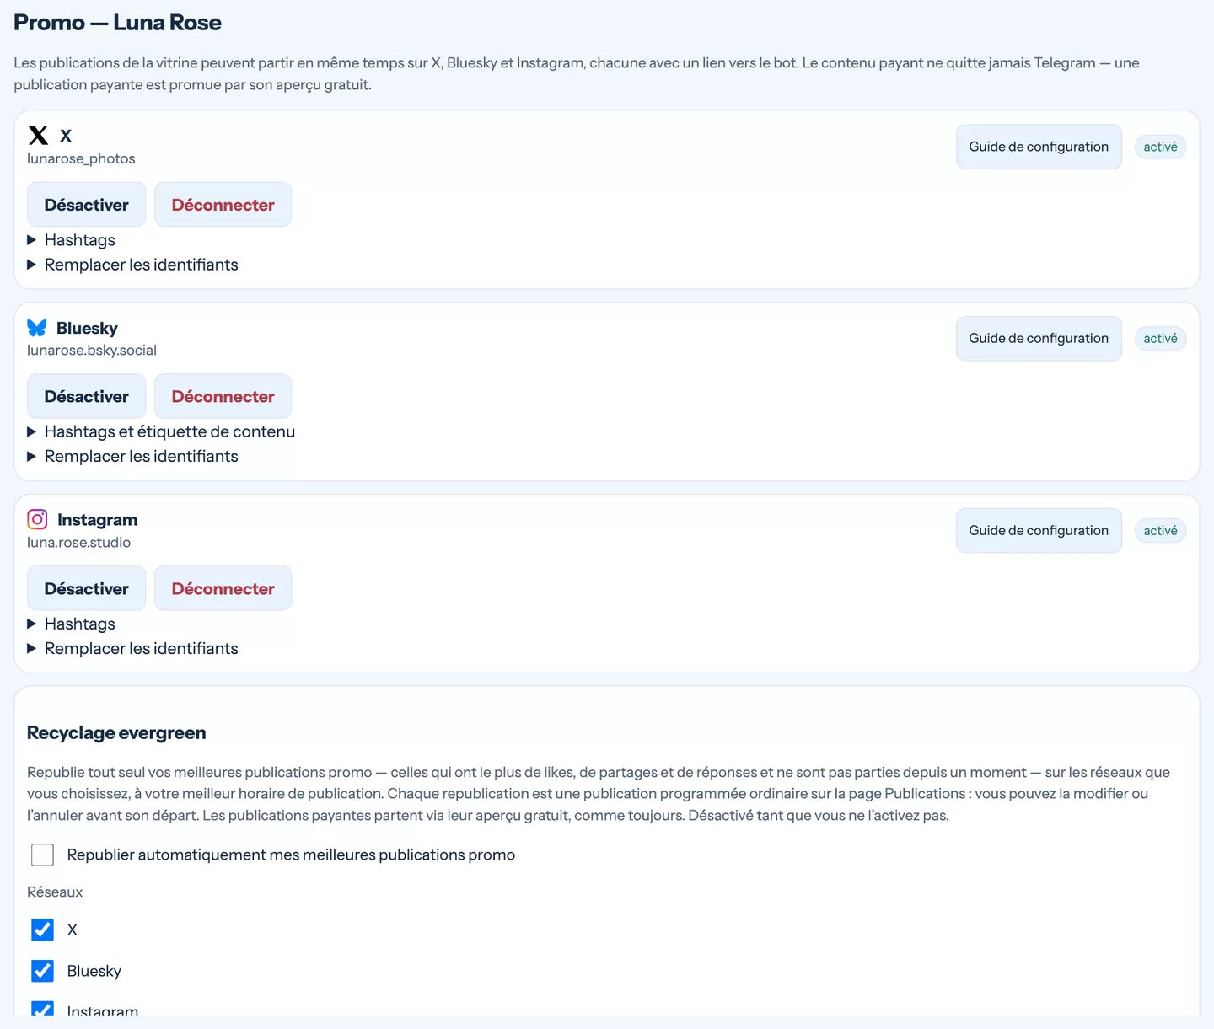Click the activé badge on the Bluesky card
Screen dimensions: 1214x1029
tap(1161, 338)
